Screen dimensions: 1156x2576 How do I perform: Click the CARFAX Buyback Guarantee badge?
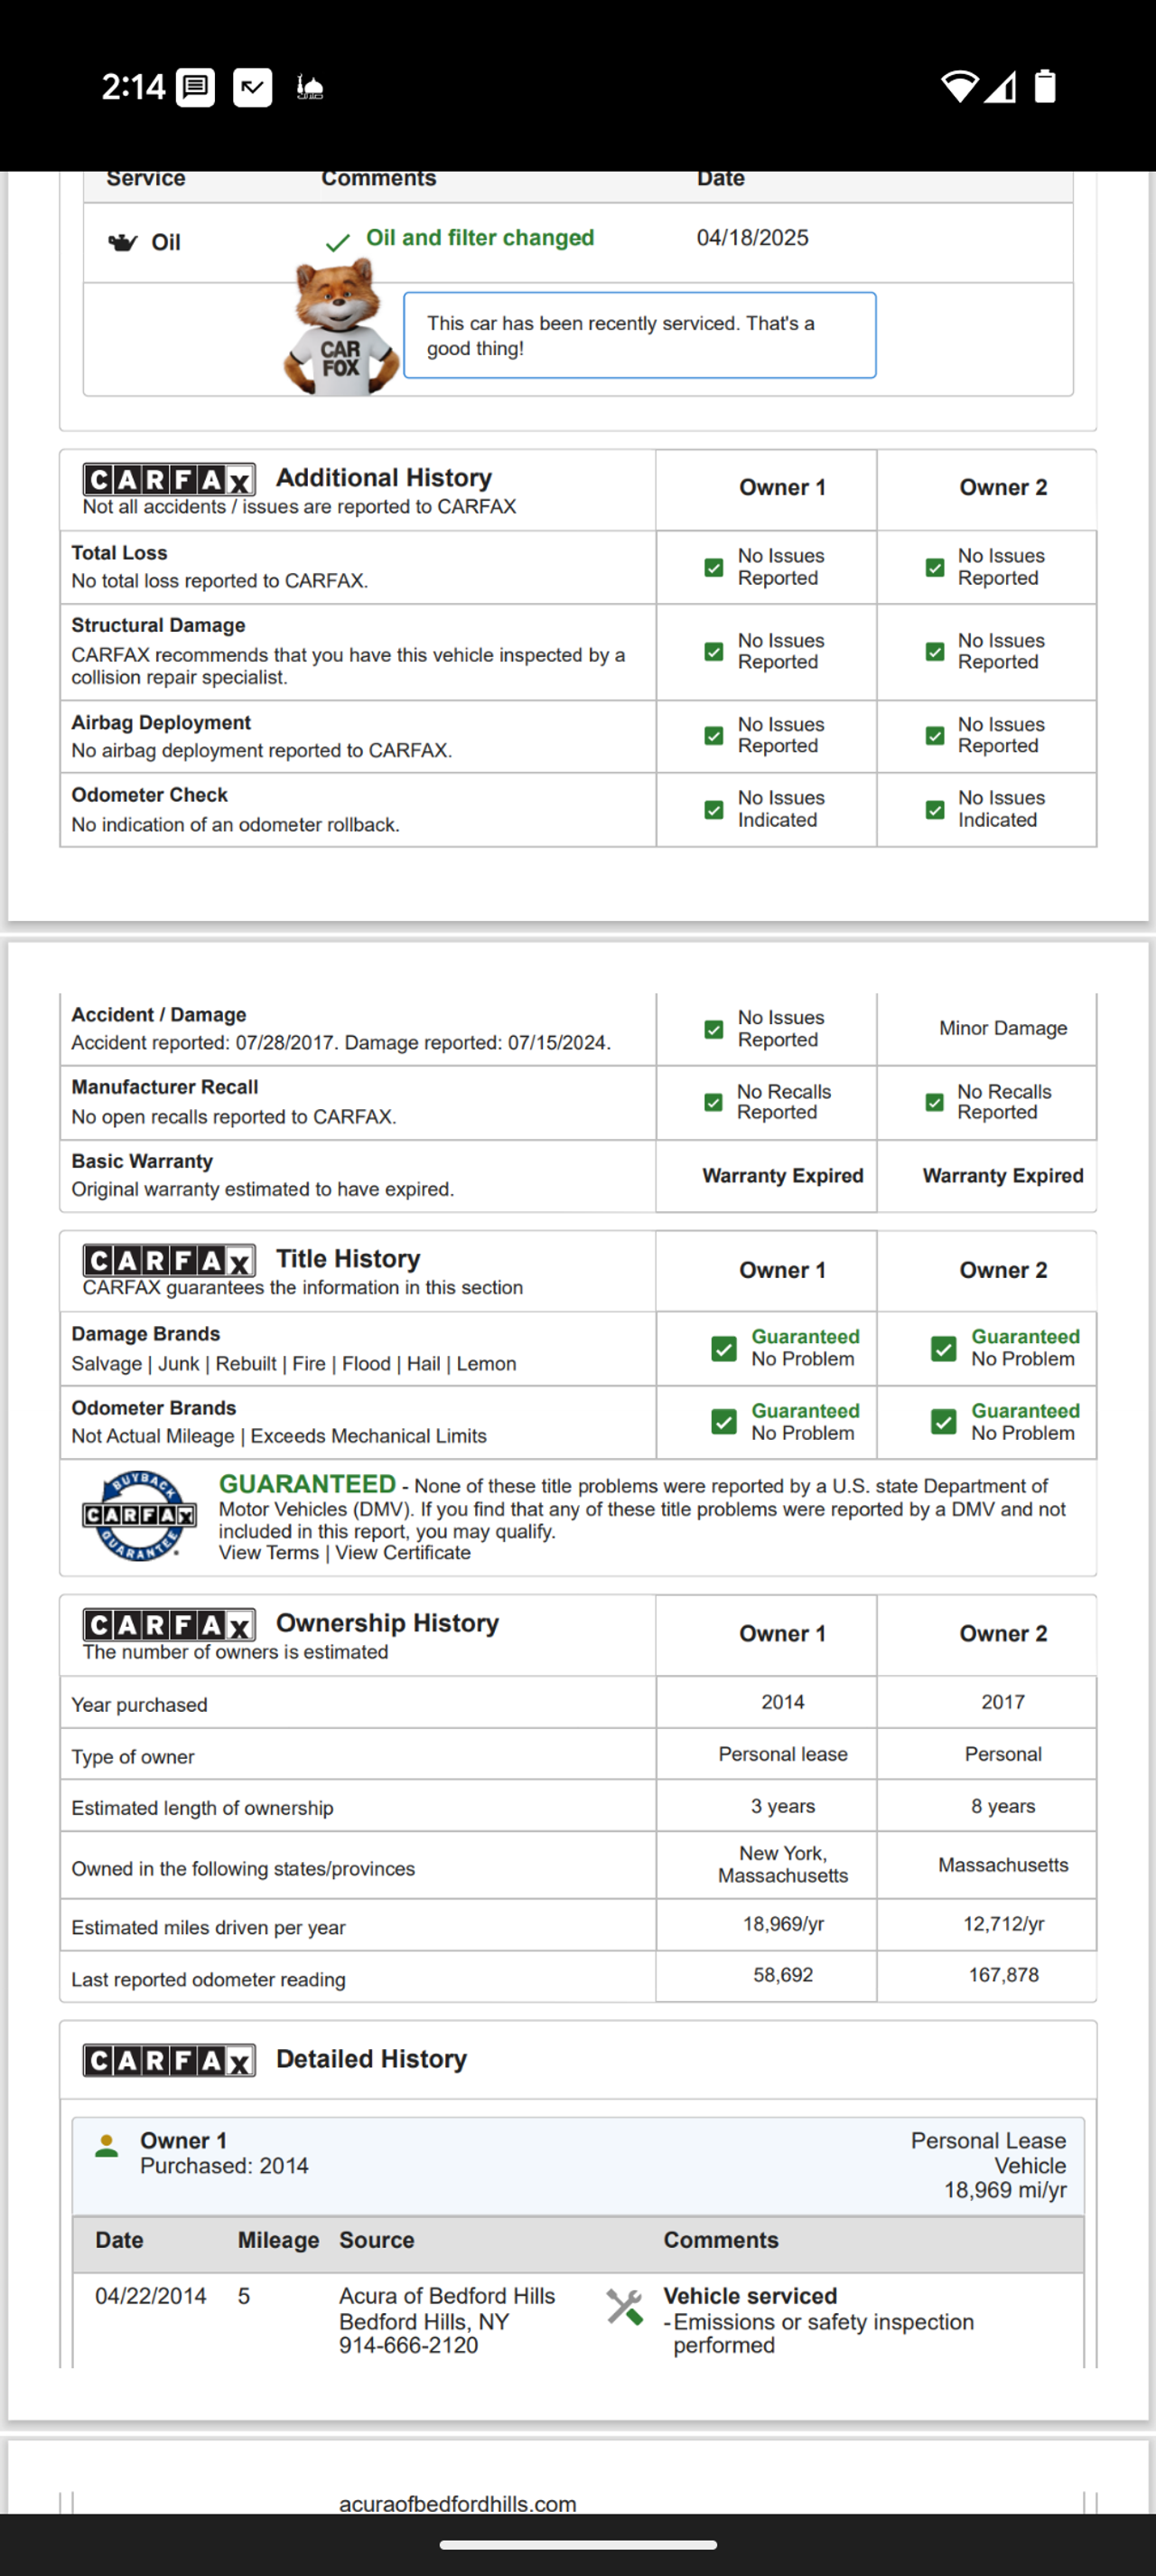click(x=139, y=1515)
